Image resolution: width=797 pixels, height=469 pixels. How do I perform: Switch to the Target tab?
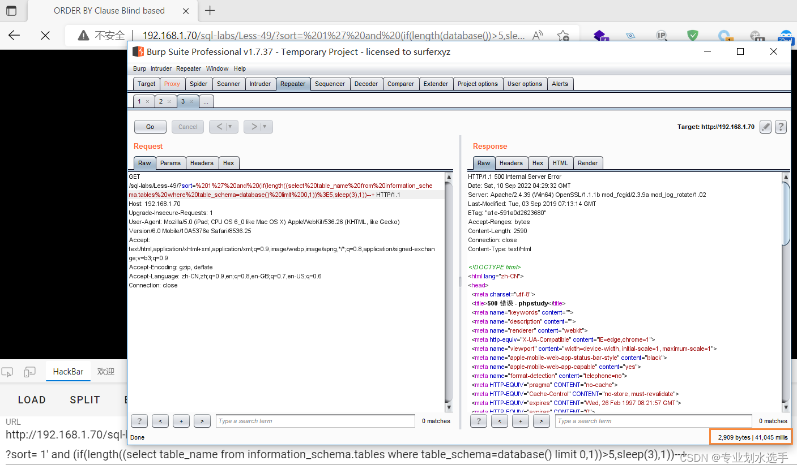pos(146,84)
